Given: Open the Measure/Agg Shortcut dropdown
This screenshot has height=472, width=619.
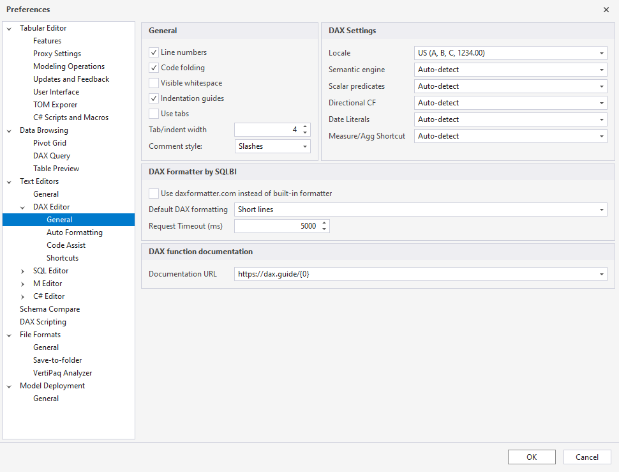Looking at the screenshot, I should tap(600, 135).
